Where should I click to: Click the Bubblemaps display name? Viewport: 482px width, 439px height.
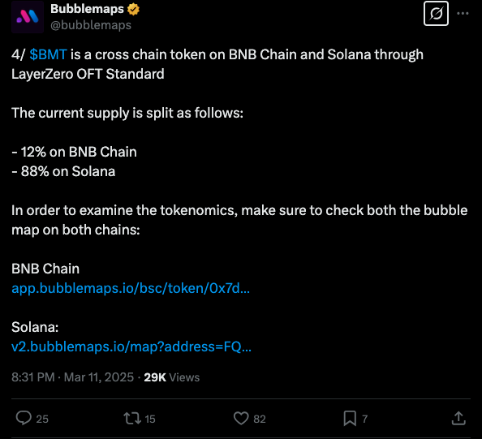[87, 9]
